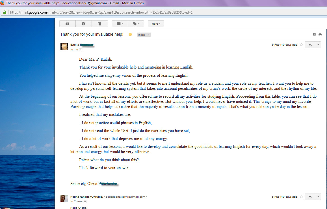Click the line 'I realized that my mistakes are:'
Viewport: 327px width, 209px height.
pos(105,114)
